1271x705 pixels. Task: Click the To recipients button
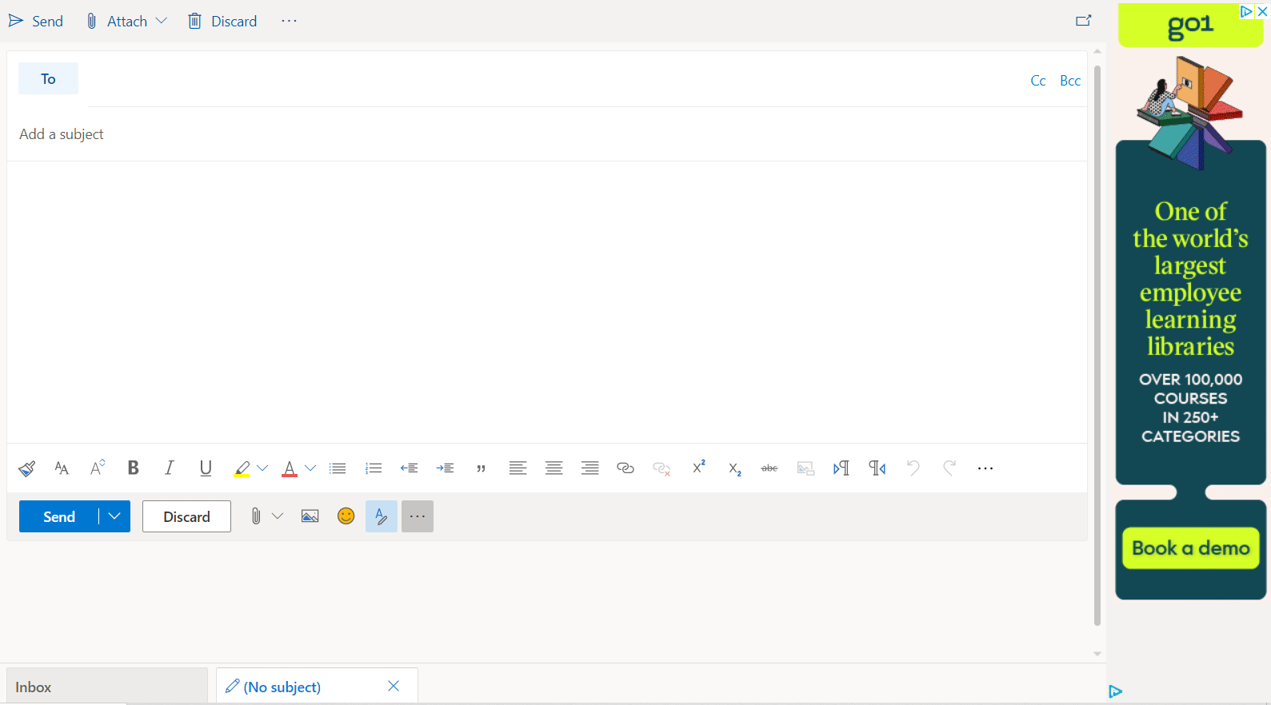48,78
